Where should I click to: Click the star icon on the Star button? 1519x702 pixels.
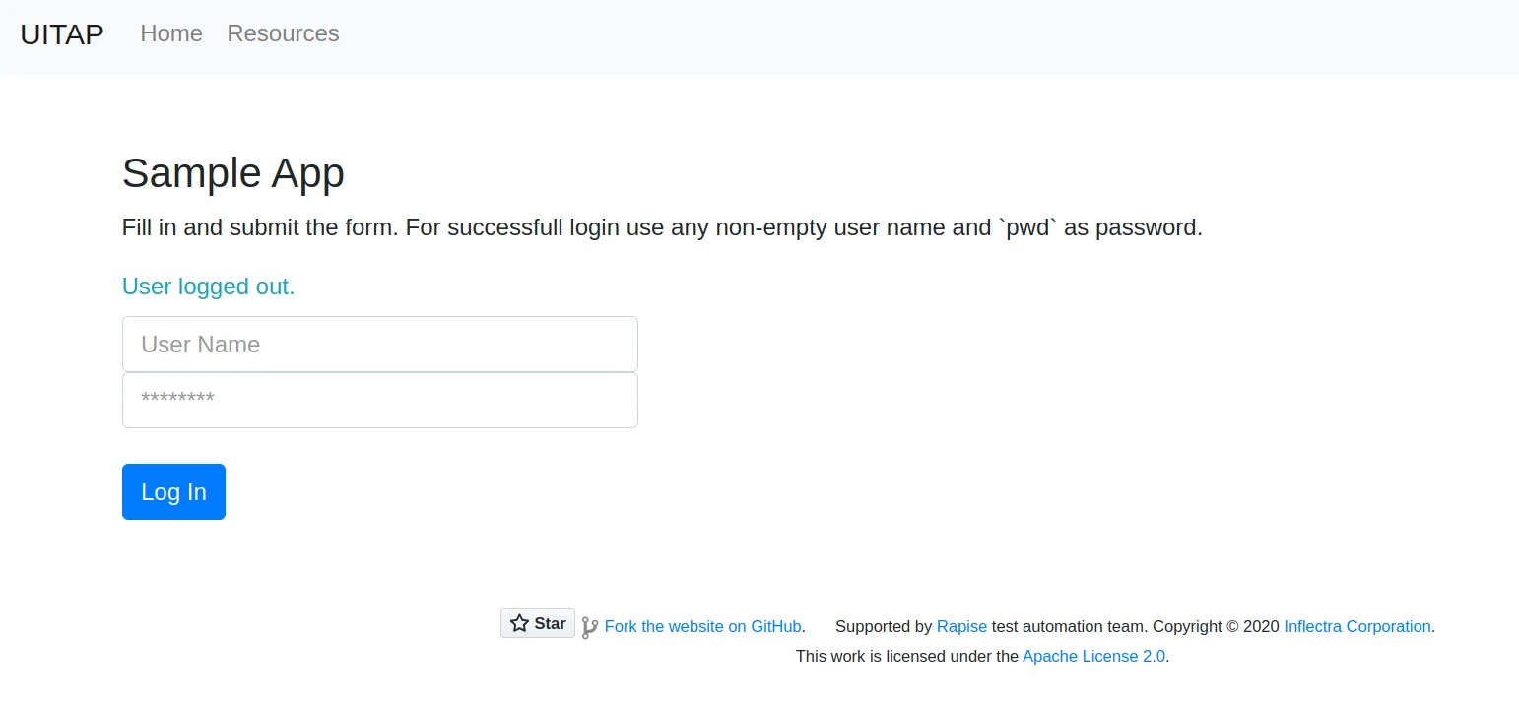tap(520, 622)
